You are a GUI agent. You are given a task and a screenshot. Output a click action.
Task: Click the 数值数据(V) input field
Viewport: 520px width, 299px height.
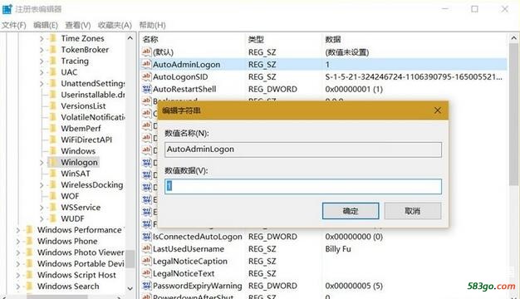[303, 186]
